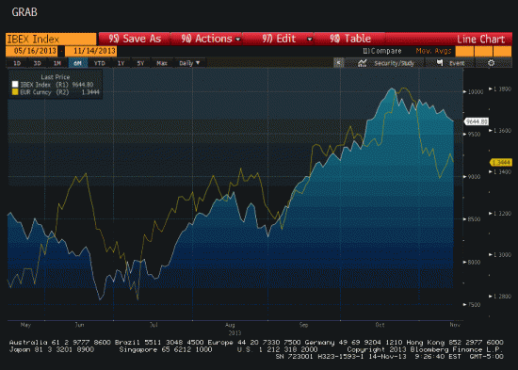The height and width of the screenshot is (370, 518).
Task: Click the IBEX Index security field
Action: [x=51, y=39]
